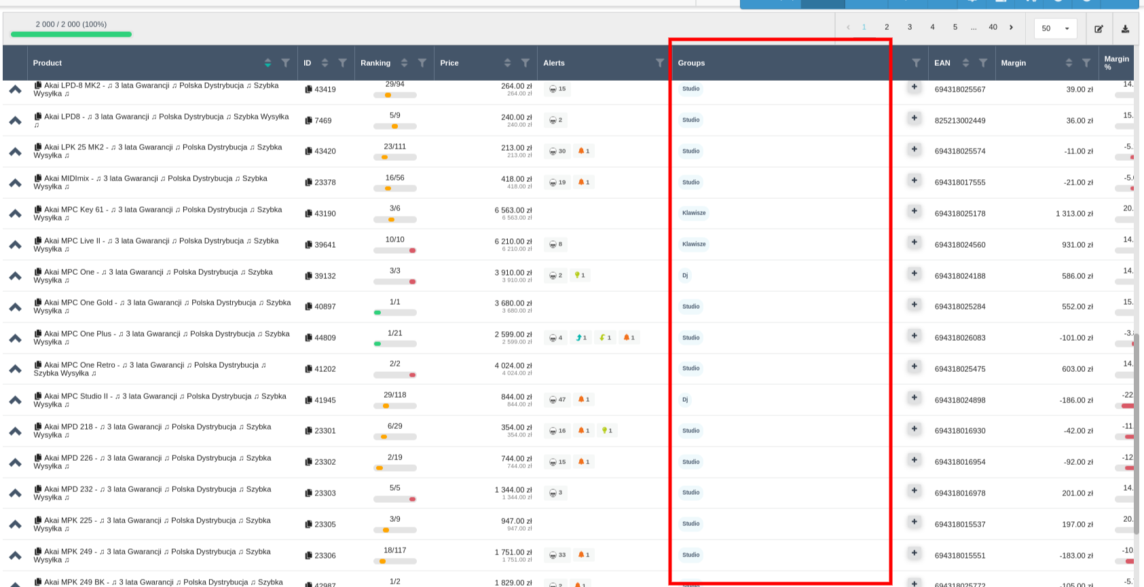Open the Price column filter
This screenshot has height=587, width=1144.
[x=525, y=63]
